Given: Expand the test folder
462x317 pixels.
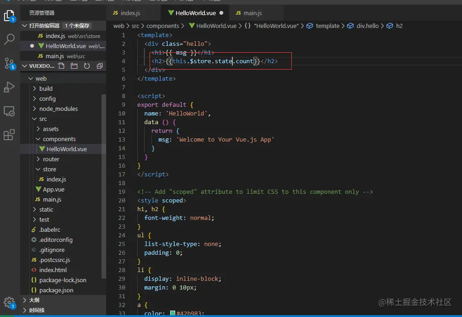Looking at the screenshot, I should click(x=34, y=219).
